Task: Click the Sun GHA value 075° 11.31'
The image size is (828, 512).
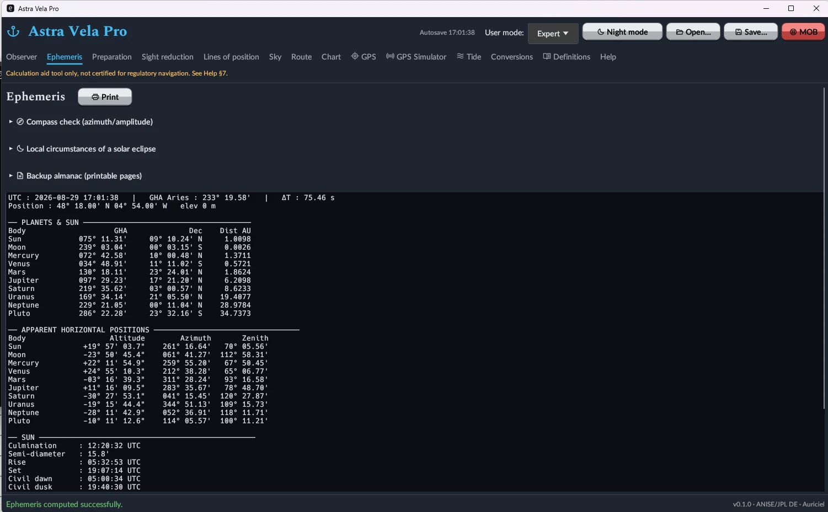Action: click(x=103, y=239)
